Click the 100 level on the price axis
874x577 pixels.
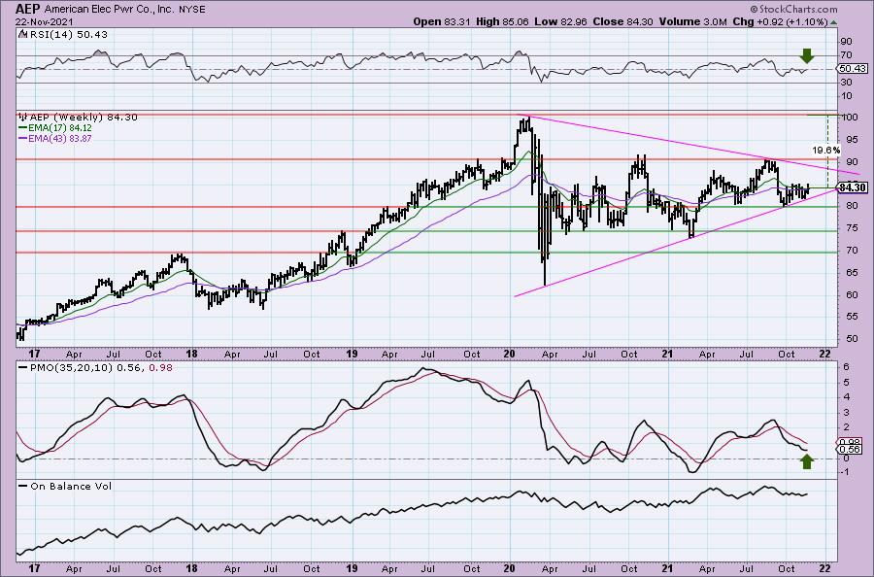pyautogui.click(x=850, y=118)
